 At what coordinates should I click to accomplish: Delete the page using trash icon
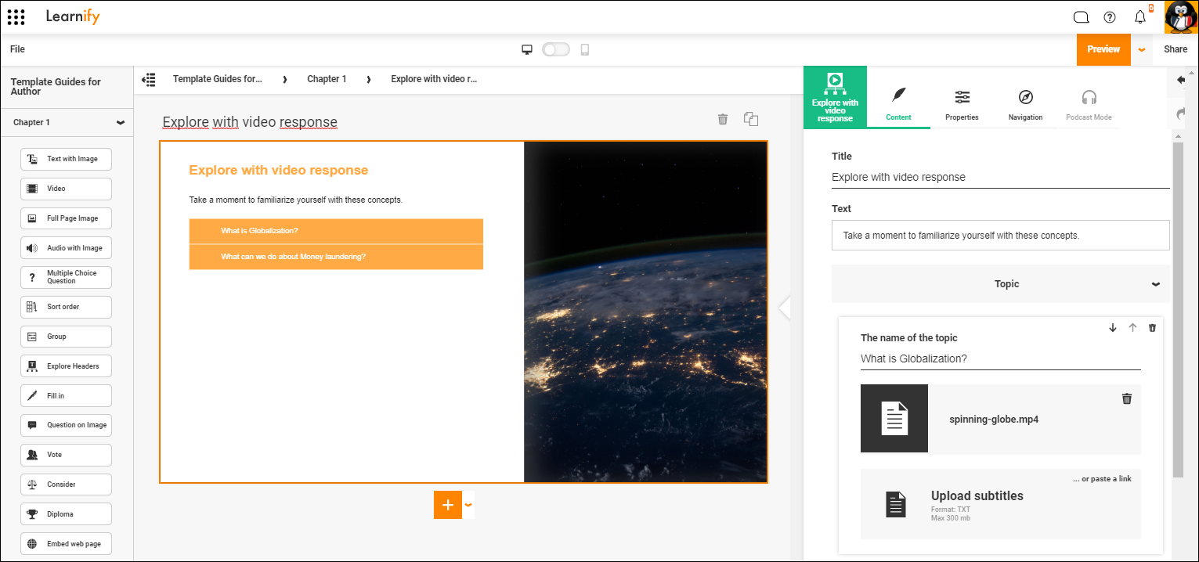pos(722,119)
